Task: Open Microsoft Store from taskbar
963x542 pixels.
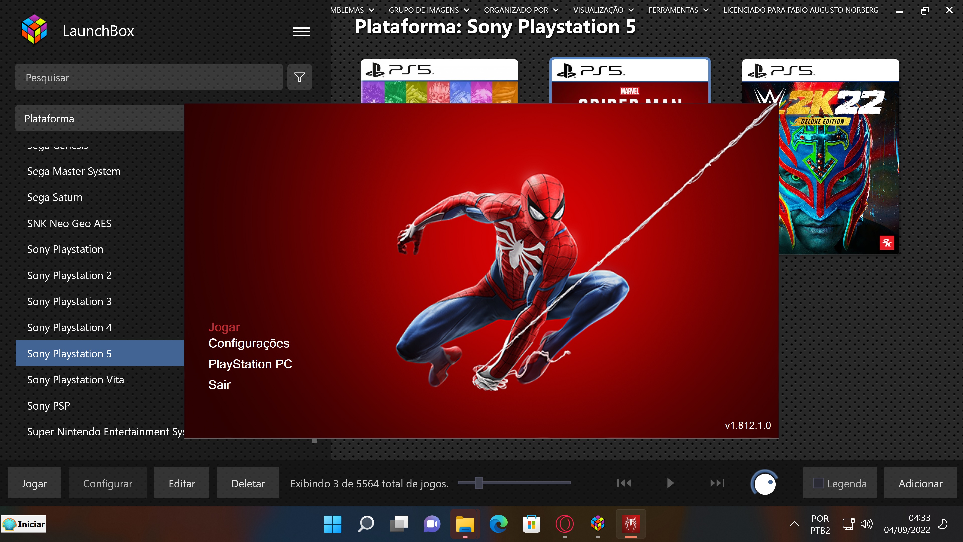Action: (531, 524)
